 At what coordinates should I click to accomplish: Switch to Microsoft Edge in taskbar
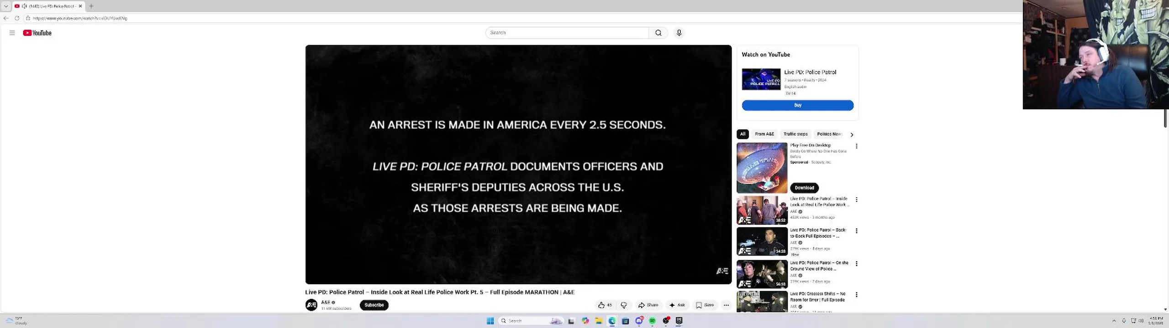tap(612, 321)
